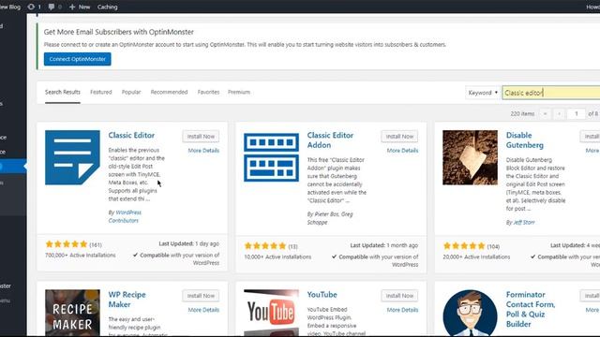This screenshot has height=337, width=600.
Task: Click 'Last Updated: 1 month ago' text
Action: point(384,245)
